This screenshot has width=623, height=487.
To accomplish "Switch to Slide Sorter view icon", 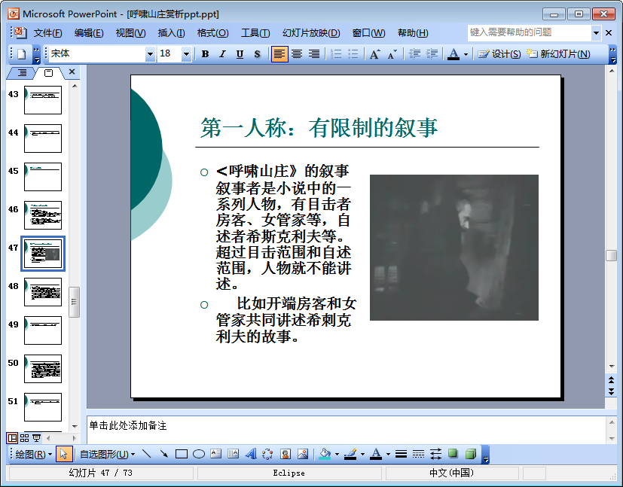I will point(24,438).
